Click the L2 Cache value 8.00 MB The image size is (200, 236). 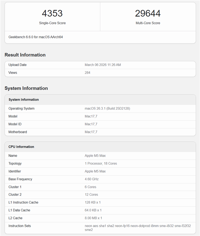click(93, 218)
